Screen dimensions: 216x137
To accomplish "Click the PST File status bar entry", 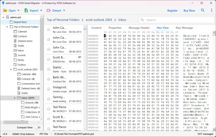I will coord(44,134).
